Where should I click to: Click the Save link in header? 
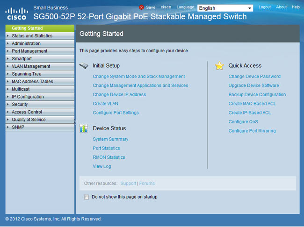151,7
